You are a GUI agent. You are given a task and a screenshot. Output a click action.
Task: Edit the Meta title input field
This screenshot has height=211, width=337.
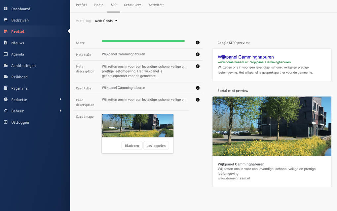pyautogui.click(x=145, y=54)
